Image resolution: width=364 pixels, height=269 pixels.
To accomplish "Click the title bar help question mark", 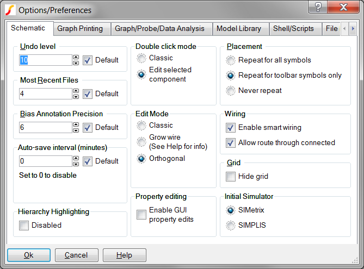I will point(318,7).
